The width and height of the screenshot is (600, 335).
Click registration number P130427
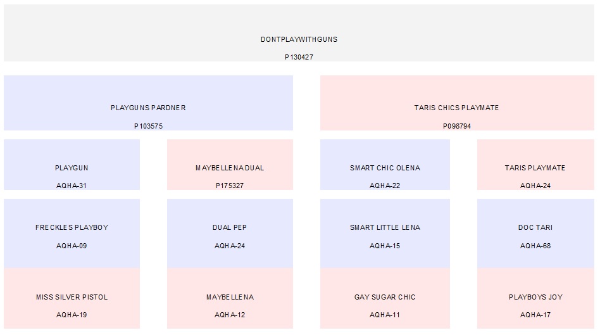pos(299,57)
